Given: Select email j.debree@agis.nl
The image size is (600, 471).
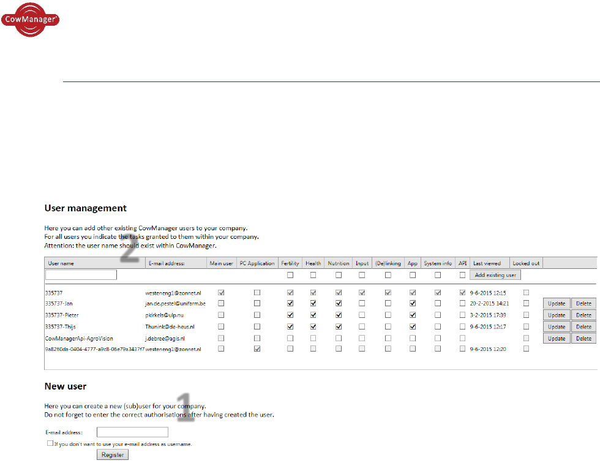Looking at the screenshot, I should (x=165, y=339).
